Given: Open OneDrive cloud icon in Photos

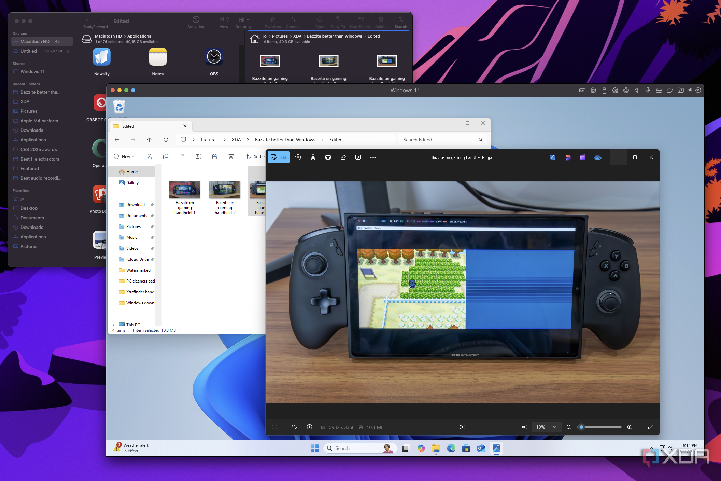Looking at the screenshot, I should coord(598,157).
